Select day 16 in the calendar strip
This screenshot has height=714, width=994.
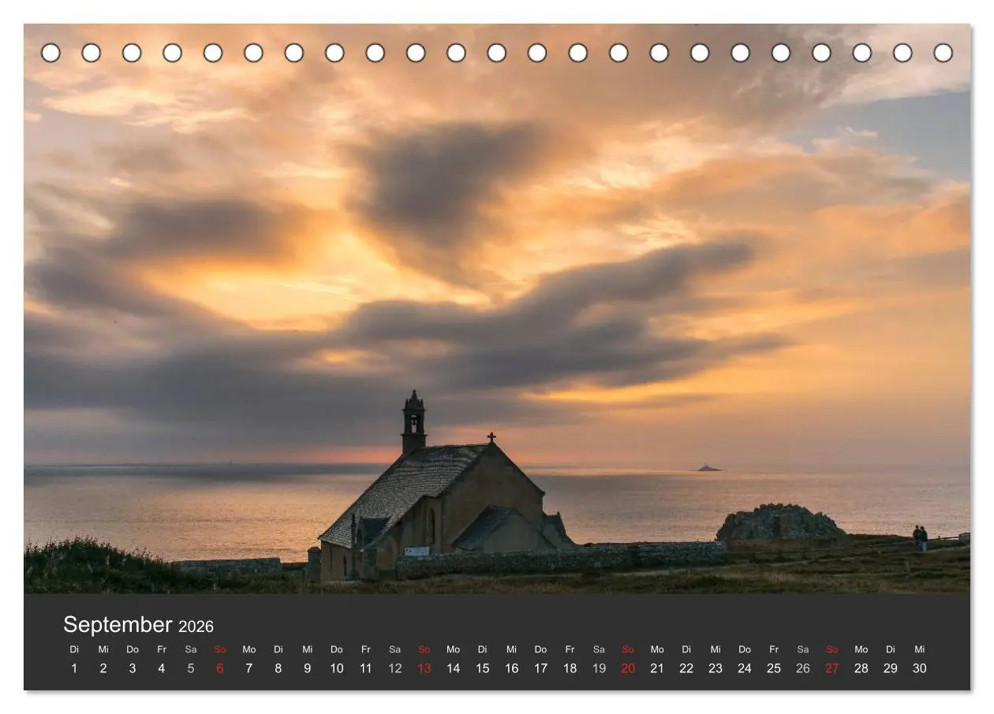[512, 668]
